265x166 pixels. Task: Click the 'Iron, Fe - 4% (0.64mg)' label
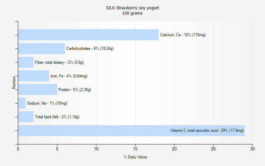pos(69,76)
